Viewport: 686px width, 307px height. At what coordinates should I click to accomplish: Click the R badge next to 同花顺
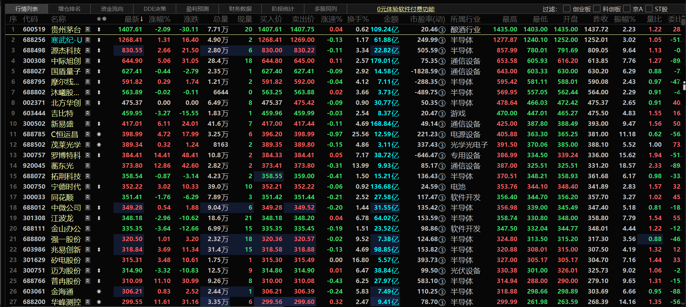(x=88, y=197)
